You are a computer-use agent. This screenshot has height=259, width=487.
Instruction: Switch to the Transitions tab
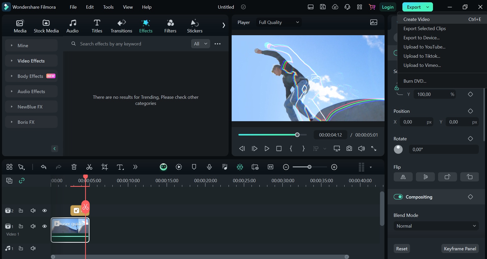121,26
